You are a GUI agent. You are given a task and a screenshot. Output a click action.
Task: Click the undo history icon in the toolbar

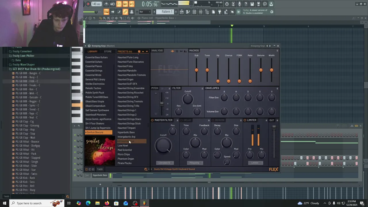(227, 4)
